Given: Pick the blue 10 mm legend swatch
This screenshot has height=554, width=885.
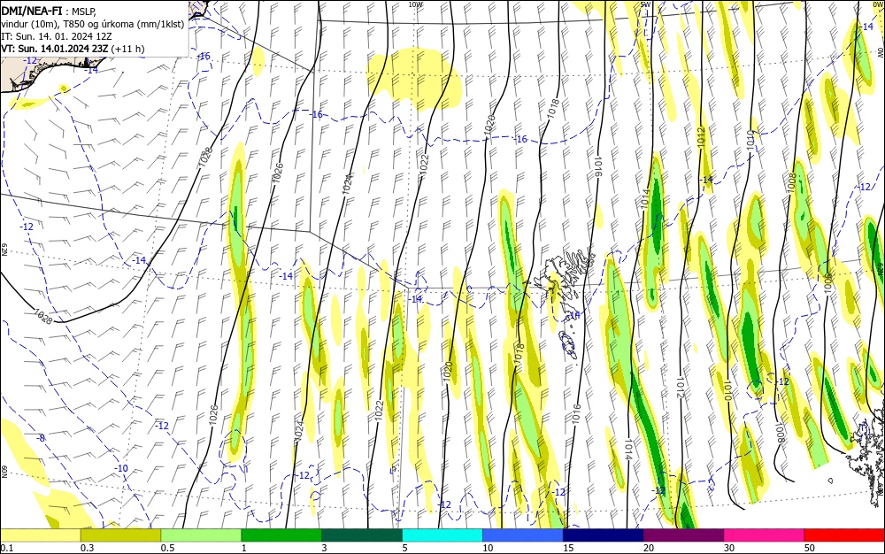Looking at the screenshot, I should click(x=523, y=535).
